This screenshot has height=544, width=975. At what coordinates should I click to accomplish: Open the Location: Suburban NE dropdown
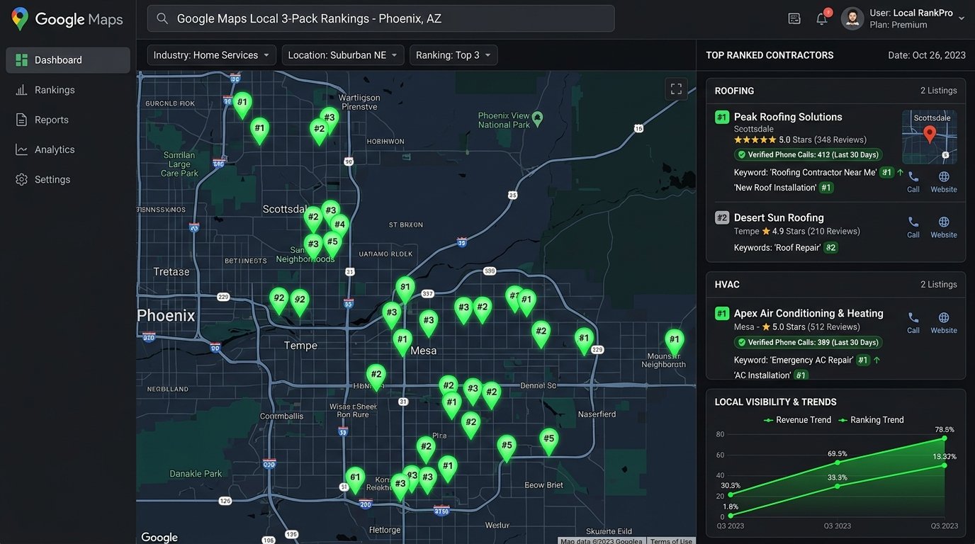[x=343, y=55]
